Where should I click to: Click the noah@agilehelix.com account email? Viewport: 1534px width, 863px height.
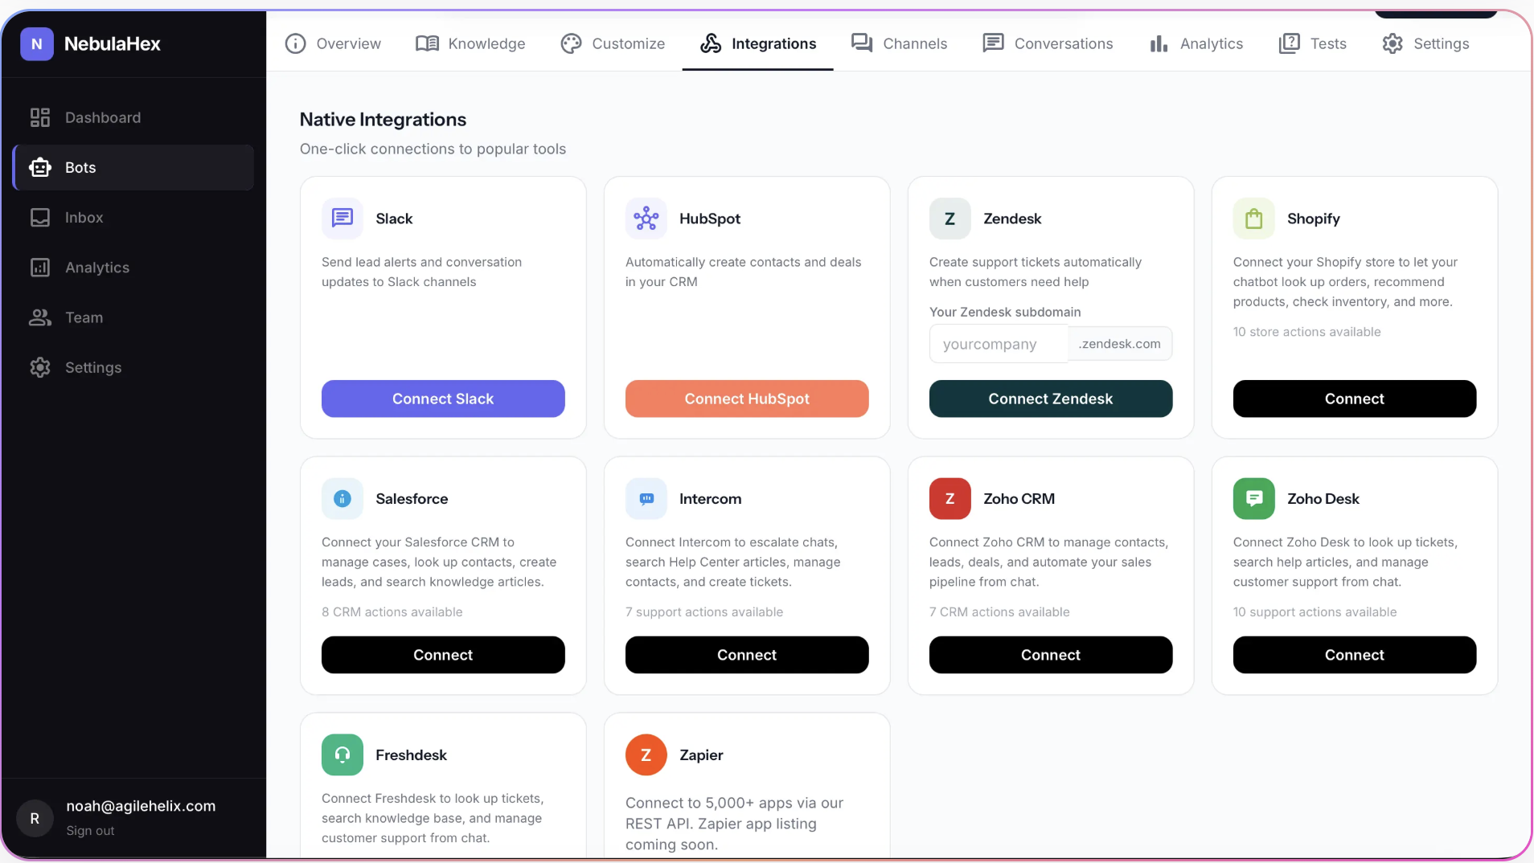point(141,806)
